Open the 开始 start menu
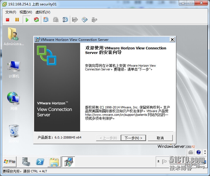The height and width of the screenshot is (176, 210). pyautogui.click(x=10, y=162)
